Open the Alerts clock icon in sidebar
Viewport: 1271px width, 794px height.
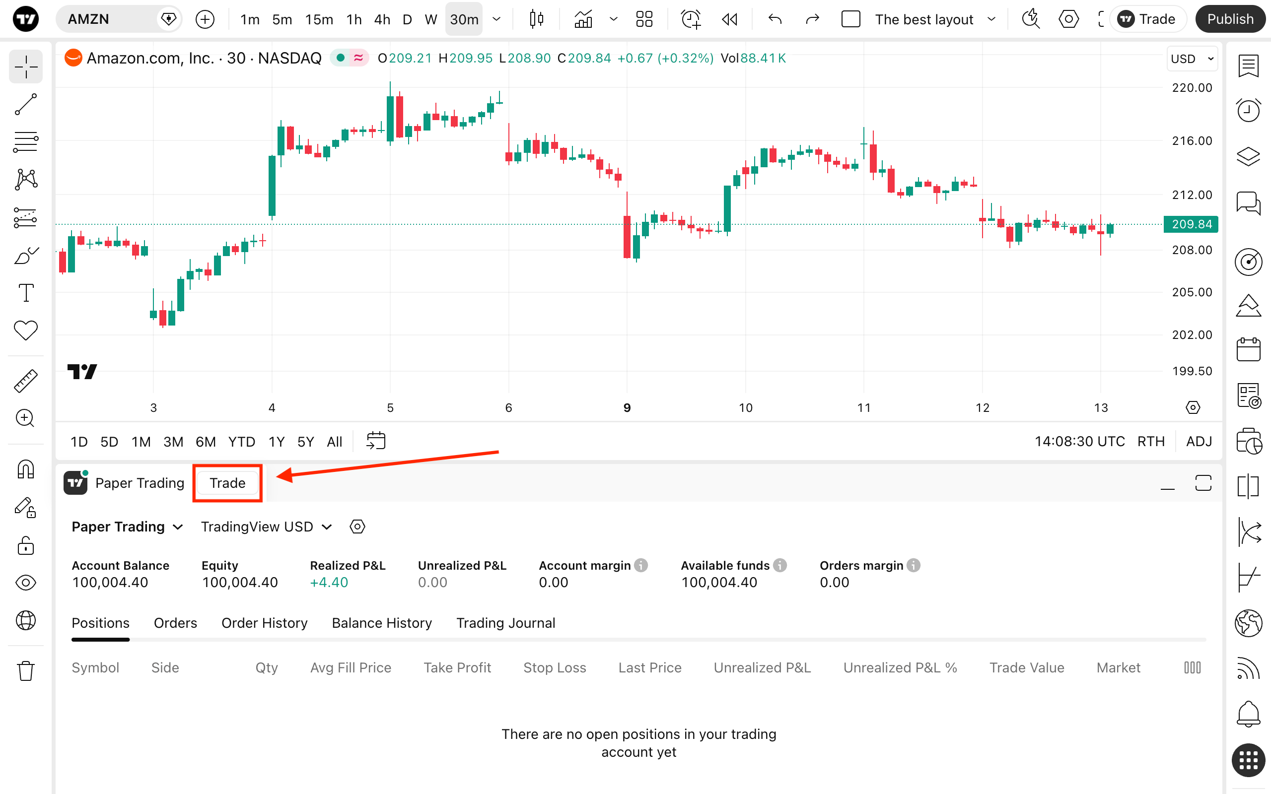coord(1248,110)
